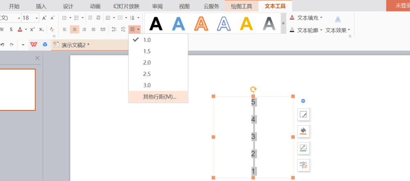This screenshot has width=410, height=181.
Task: Switch to 动画 tab
Action: pos(95,6)
